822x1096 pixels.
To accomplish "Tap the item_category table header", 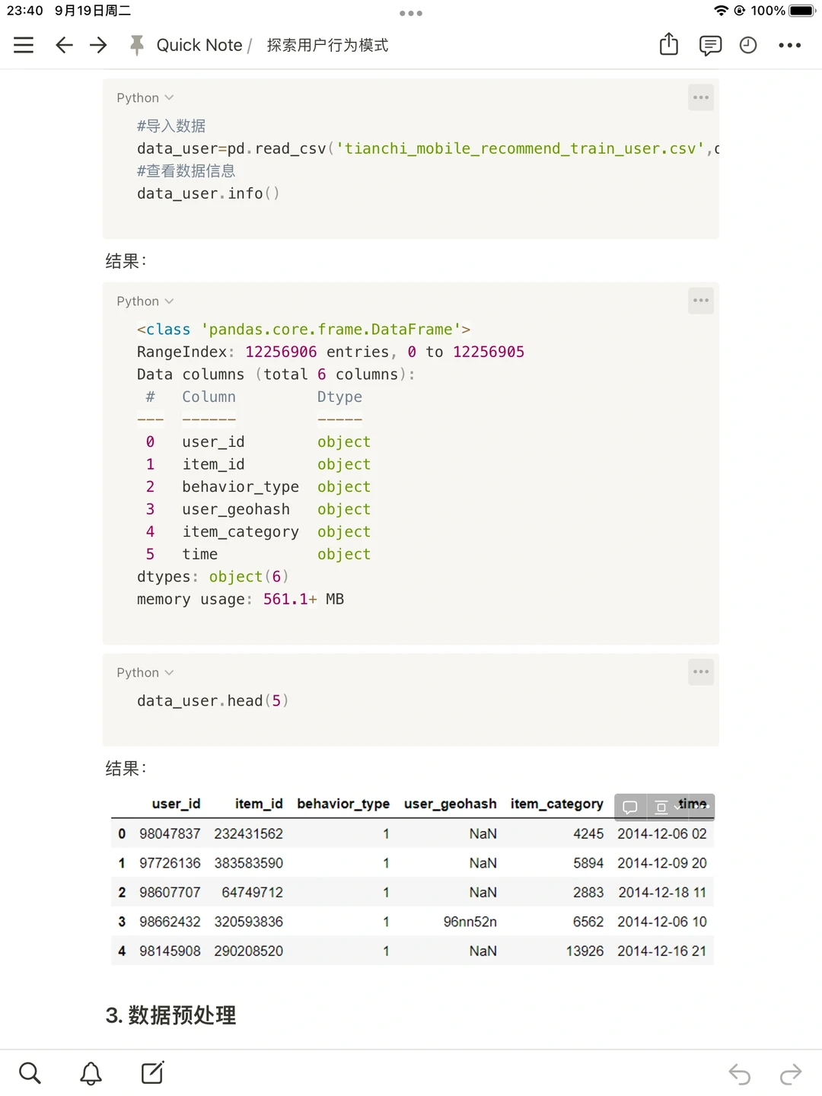I will pyautogui.click(x=557, y=804).
